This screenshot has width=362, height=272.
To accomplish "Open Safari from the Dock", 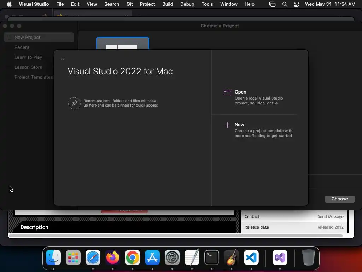I will [x=93, y=257].
